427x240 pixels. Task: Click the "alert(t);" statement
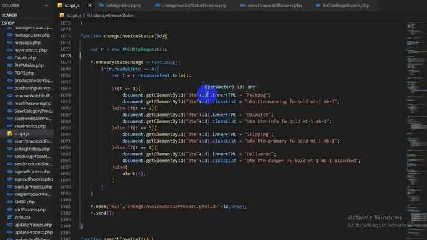point(134,173)
